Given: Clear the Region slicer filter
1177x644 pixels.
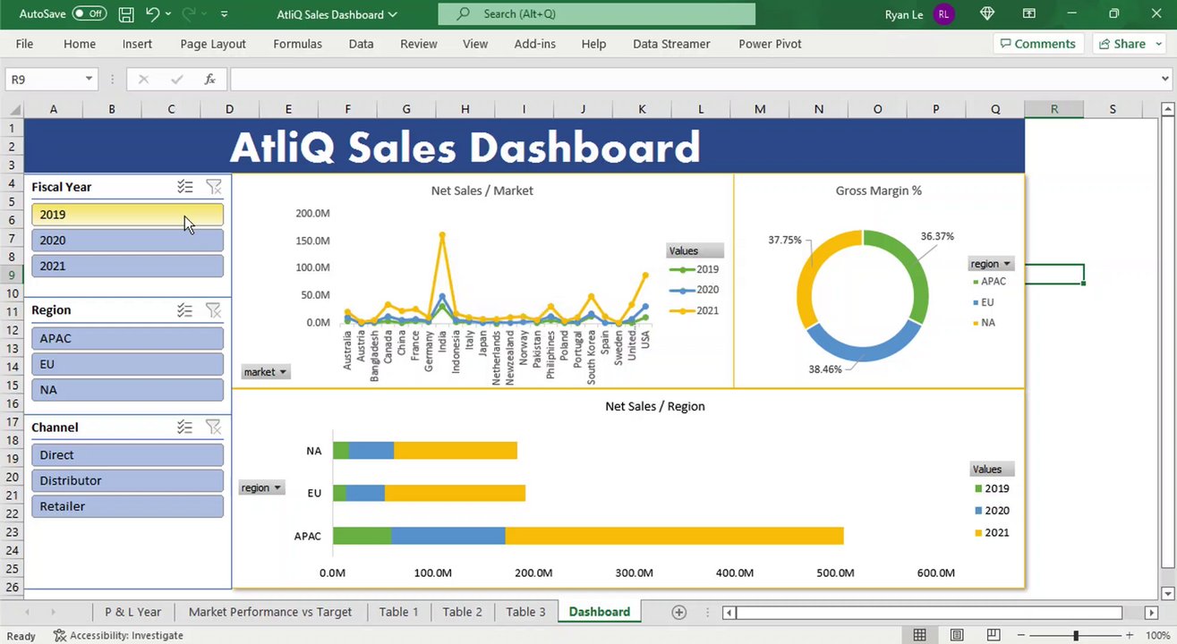Looking at the screenshot, I should [x=213, y=310].
